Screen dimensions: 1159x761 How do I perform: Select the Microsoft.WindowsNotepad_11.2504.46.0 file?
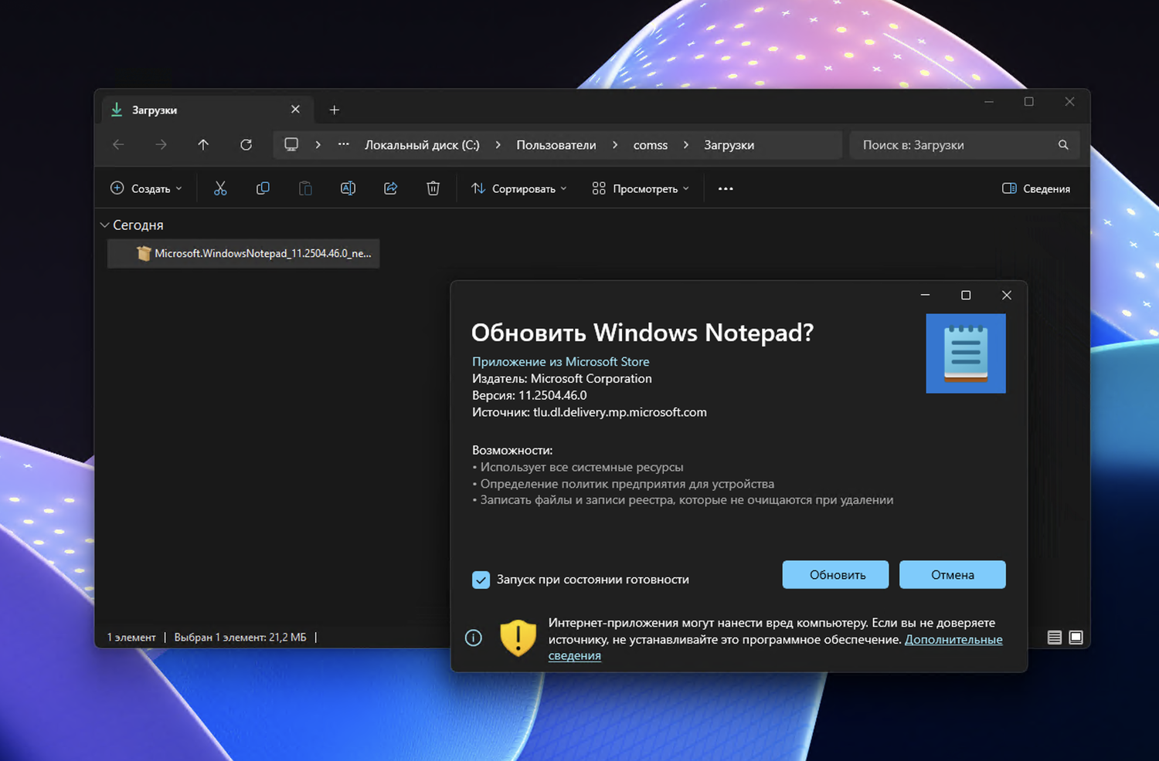point(243,253)
